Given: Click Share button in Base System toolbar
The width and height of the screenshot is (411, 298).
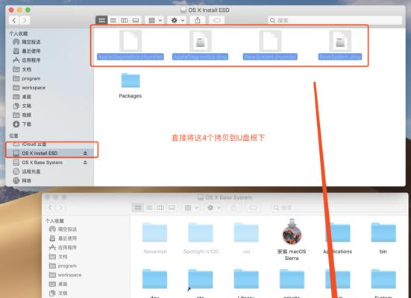Looking at the screenshot, I should [x=233, y=208].
